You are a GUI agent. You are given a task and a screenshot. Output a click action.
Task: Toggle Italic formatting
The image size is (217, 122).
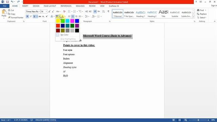tap(31, 17)
